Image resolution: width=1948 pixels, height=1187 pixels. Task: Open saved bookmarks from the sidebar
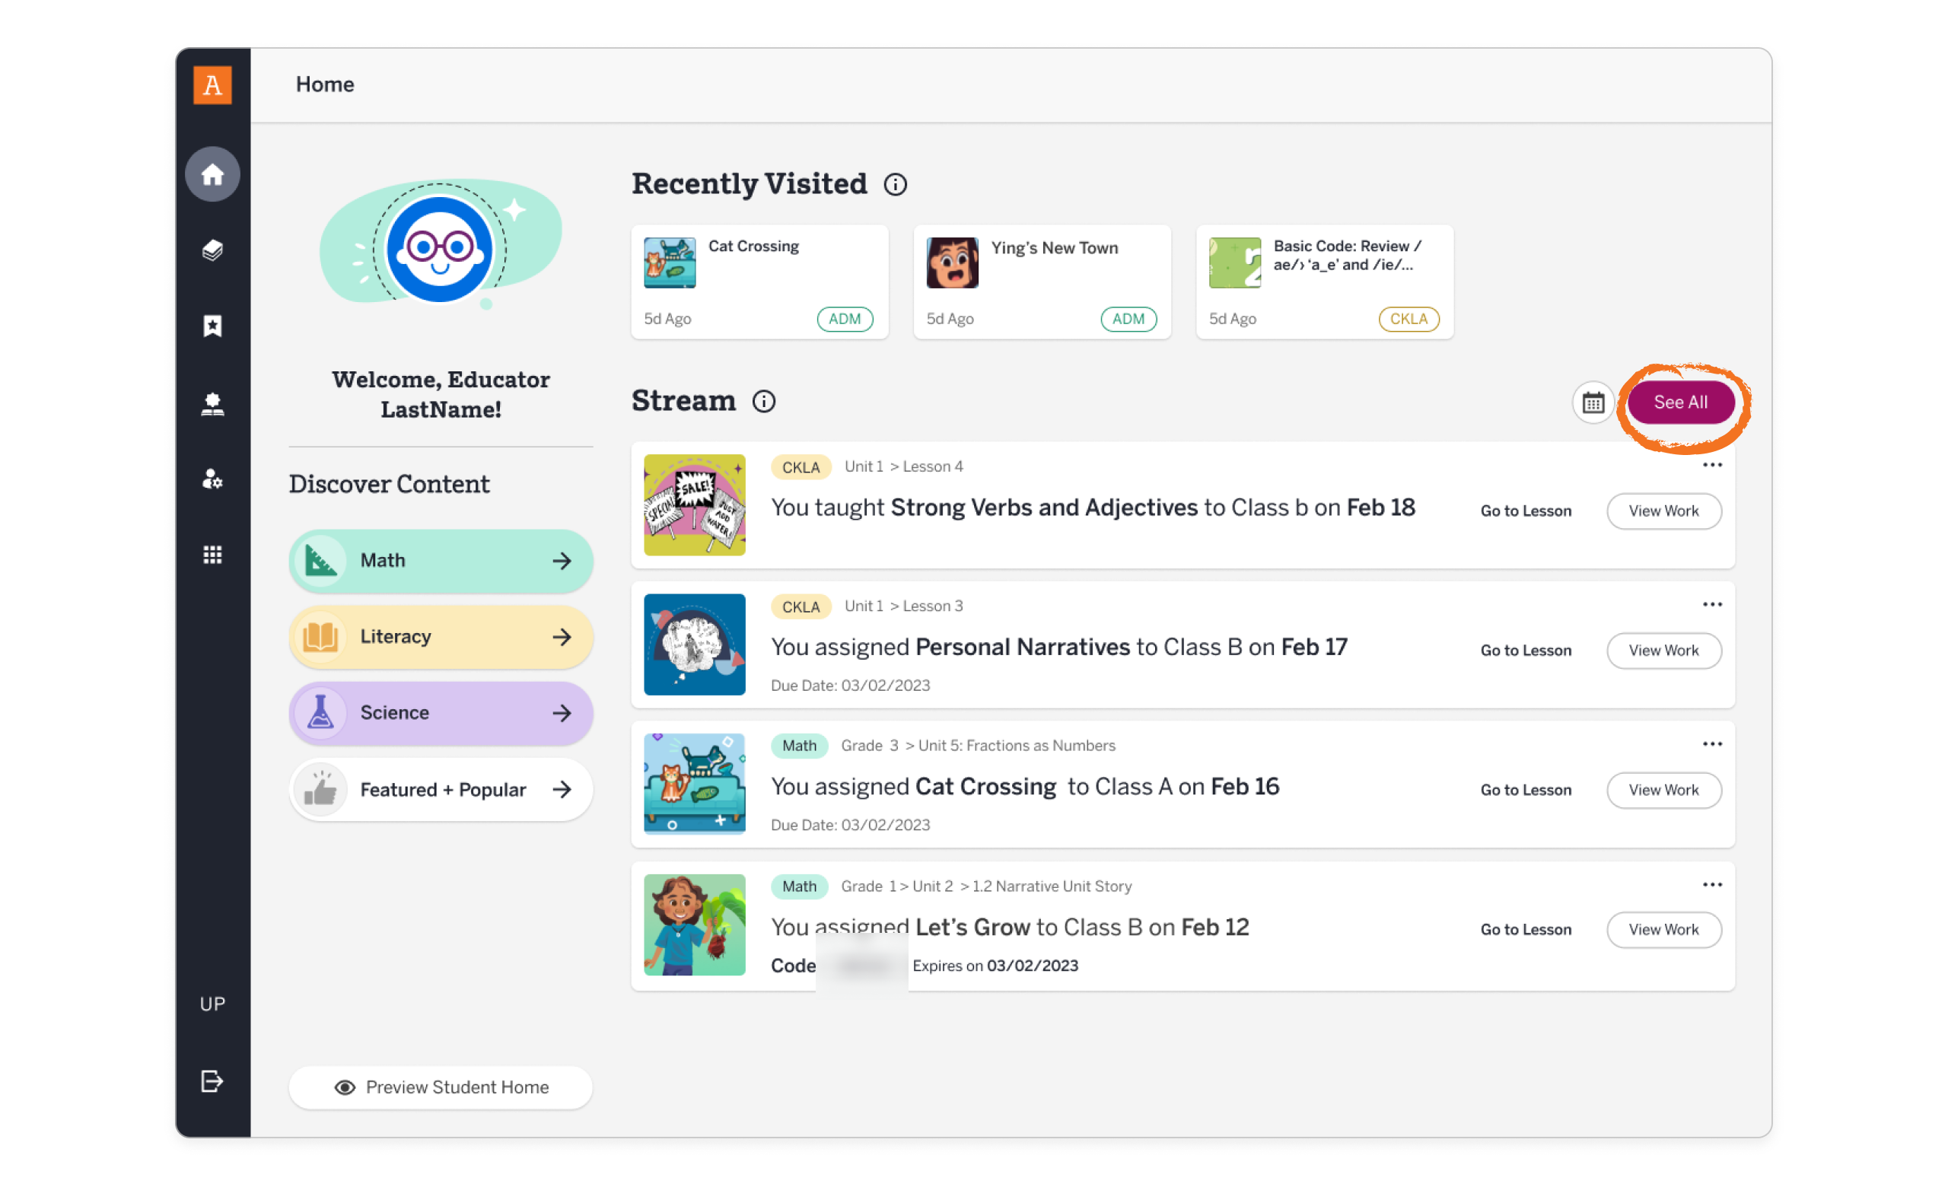(x=212, y=326)
